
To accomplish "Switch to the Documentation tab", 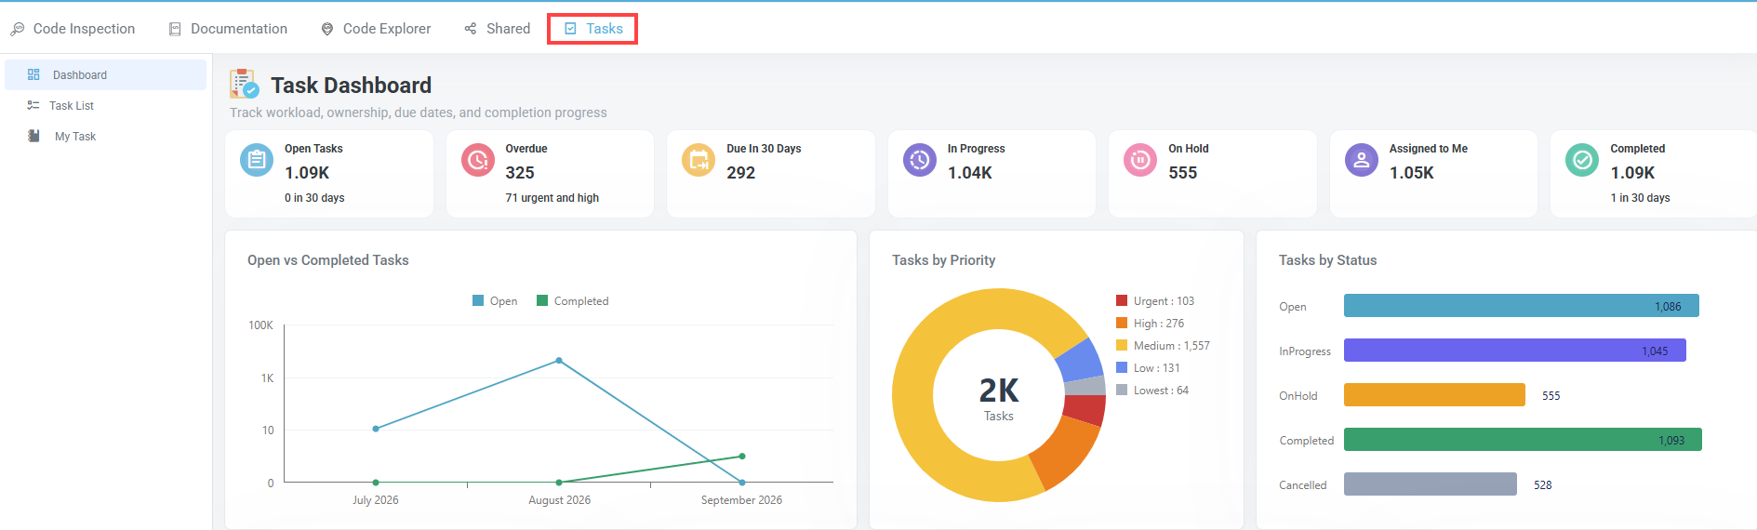I will click(229, 29).
